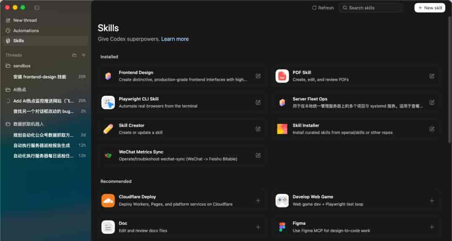Go to Automations in the sidebar
452x241 pixels.
(46, 31)
